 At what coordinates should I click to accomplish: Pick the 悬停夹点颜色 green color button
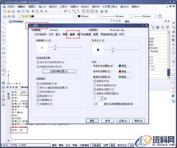[x=125, y=77]
